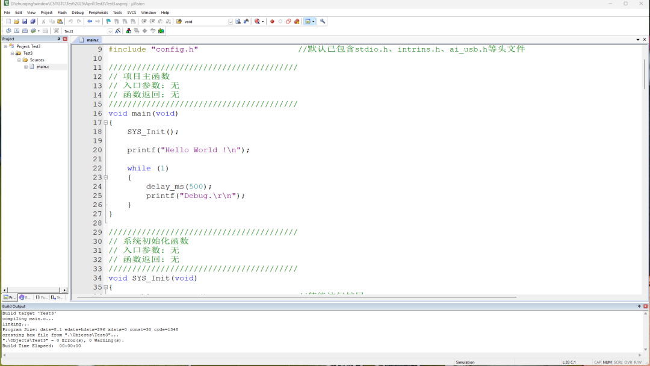This screenshot has width=650, height=366.
Task: Pin the Project panel
Action: coord(58,39)
